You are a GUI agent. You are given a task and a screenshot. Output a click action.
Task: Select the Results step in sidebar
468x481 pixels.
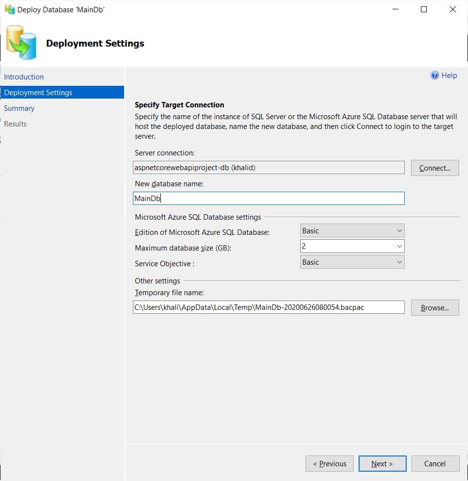15,124
